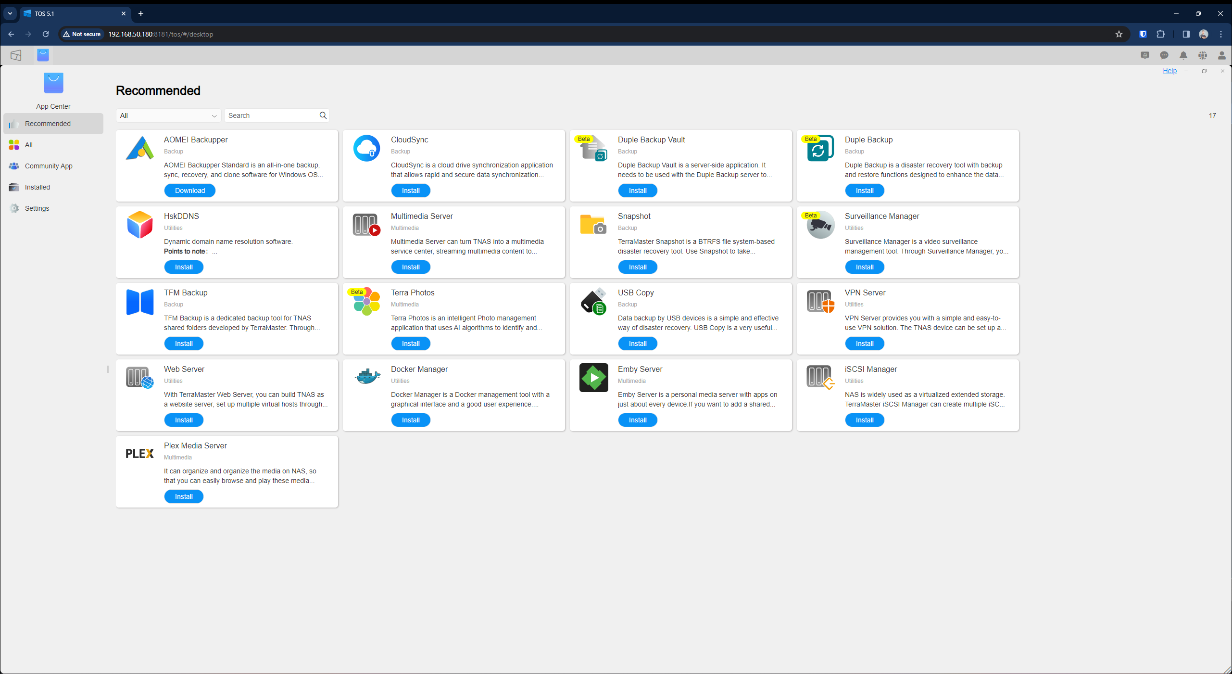Bookmark this page with star icon
The image size is (1232, 674).
coord(1119,34)
